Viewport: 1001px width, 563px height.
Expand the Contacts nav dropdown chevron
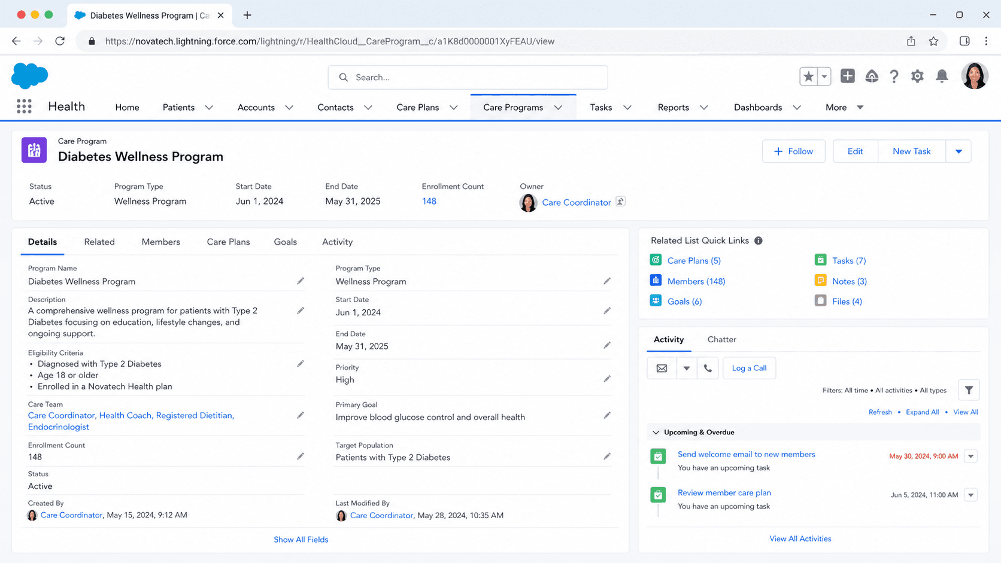coord(368,108)
